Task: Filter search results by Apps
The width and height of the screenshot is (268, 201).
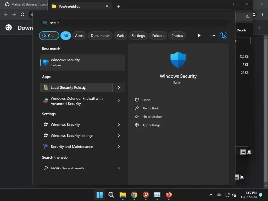Action: 79,36
